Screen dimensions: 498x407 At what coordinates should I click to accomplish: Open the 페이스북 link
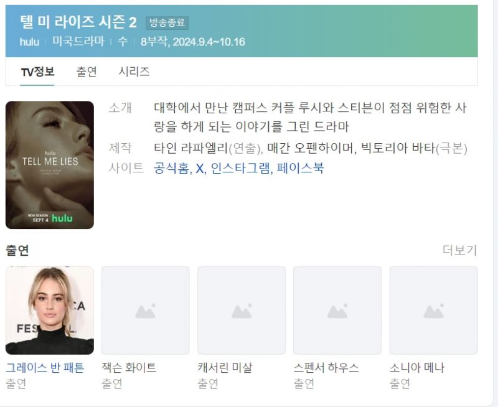click(300, 168)
